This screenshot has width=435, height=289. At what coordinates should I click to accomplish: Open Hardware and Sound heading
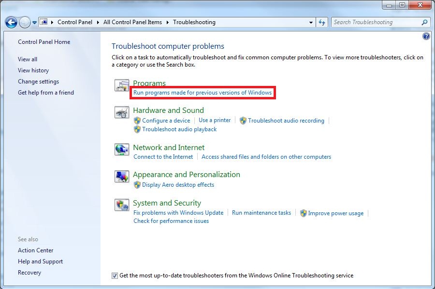(x=168, y=110)
